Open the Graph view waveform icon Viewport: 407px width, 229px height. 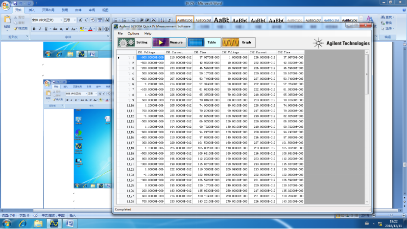[239, 42]
